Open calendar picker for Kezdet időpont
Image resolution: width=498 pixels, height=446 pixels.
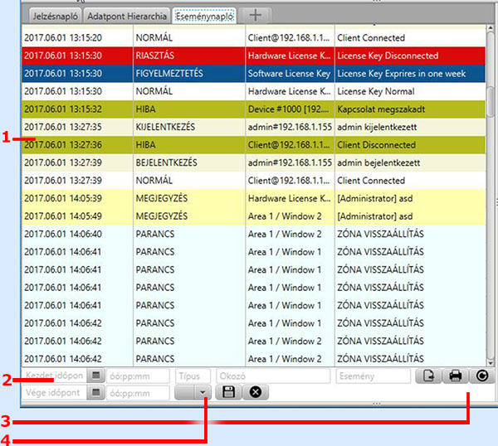(95, 376)
